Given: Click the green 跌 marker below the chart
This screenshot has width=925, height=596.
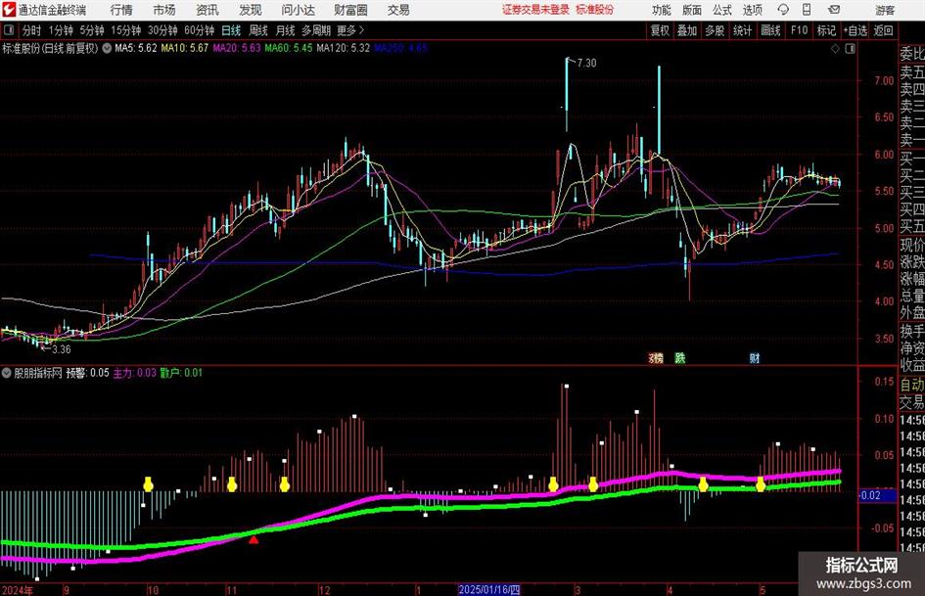Looking at the screenshot, I should (680, 357).
